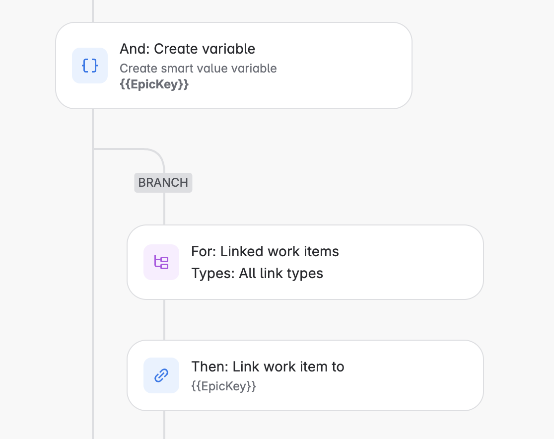This screenshot has height=439, width=554.
Task: Click the purple hierarchy icon on the For card
Action: click(x=161, y=262)
